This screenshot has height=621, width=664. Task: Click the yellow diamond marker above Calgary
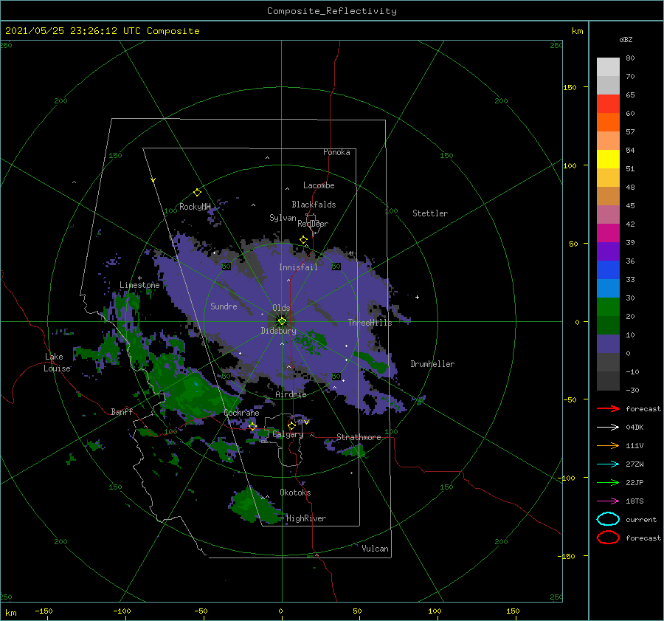coord(291,425)
